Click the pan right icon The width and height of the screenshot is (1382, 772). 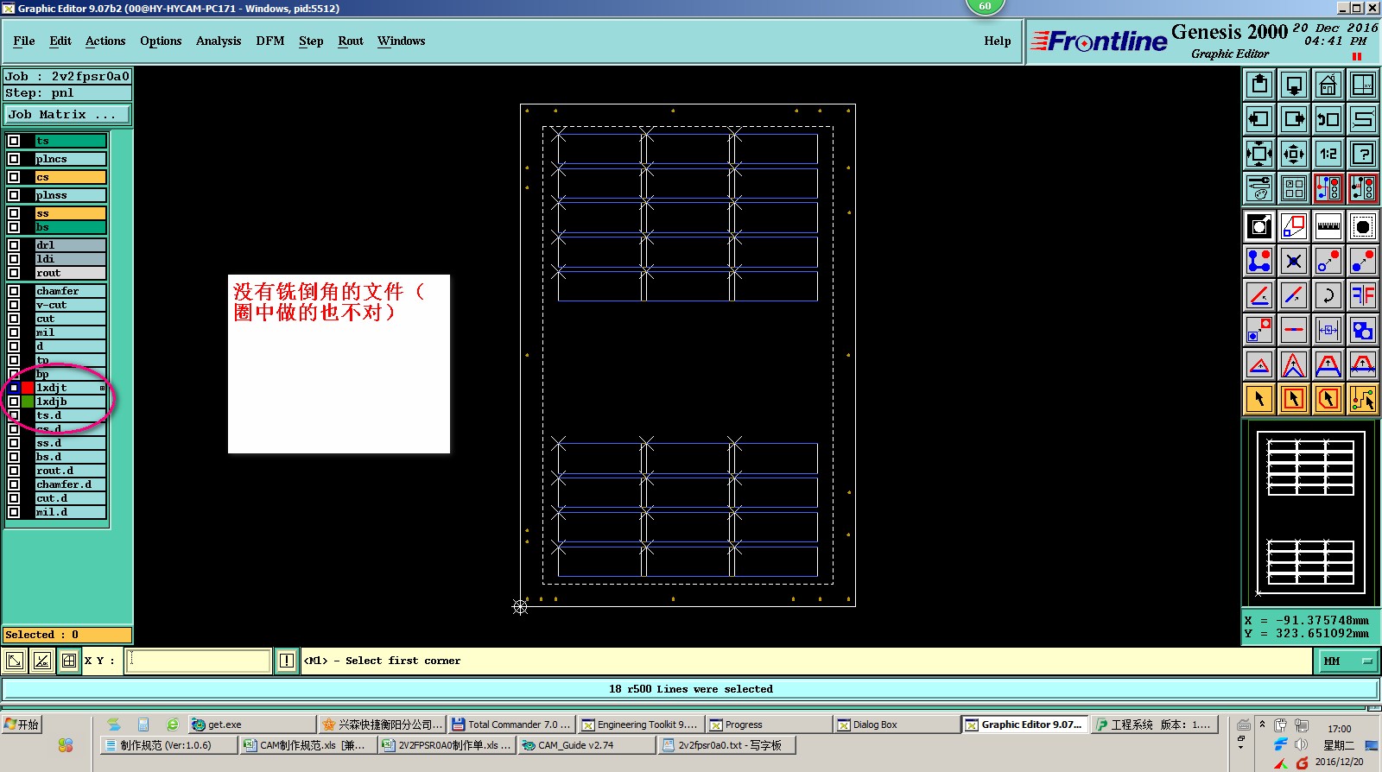point(1294,119)
